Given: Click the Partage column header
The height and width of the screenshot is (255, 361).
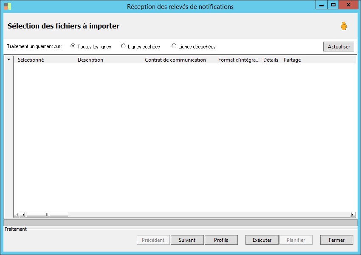Looking at the screenshot, I should (292, 60).
